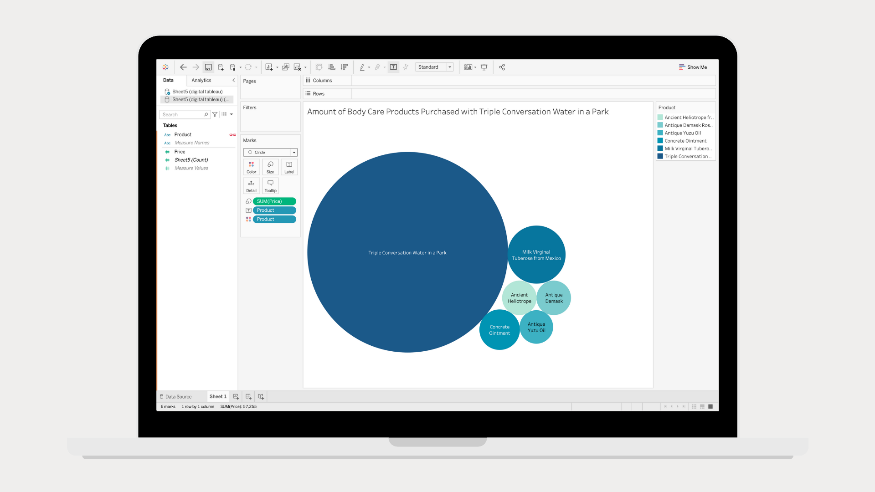This screenshot has height=492, width=875.
Task: Click the Share workbook icon
Action: (502, 67)
